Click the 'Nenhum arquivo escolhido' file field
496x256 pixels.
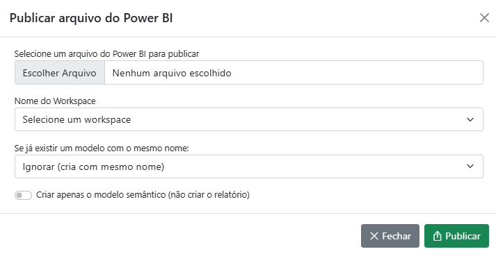294,73
